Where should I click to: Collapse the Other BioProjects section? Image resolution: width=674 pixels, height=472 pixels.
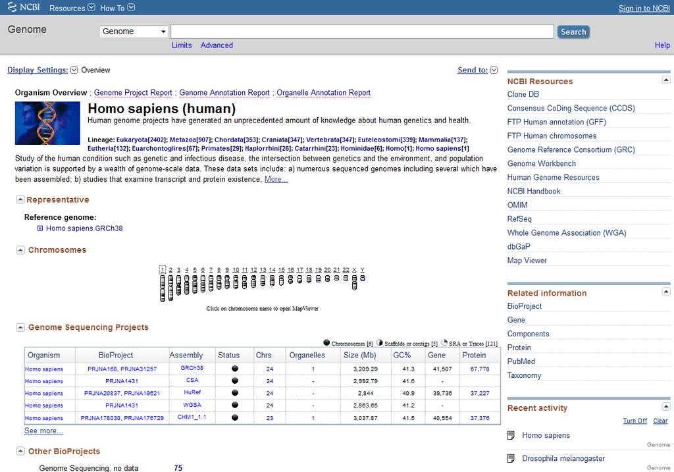[20, 451]
